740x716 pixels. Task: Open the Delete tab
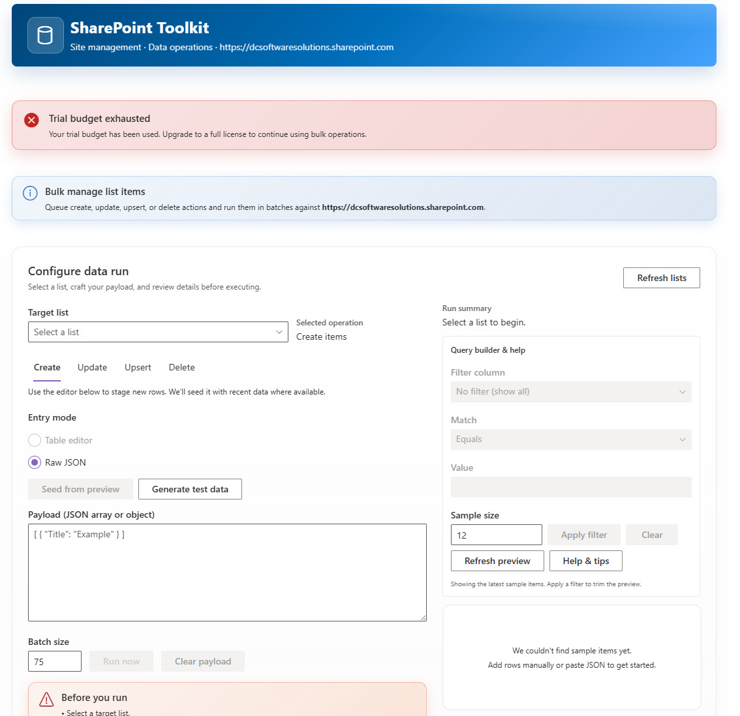click(181, 368)
